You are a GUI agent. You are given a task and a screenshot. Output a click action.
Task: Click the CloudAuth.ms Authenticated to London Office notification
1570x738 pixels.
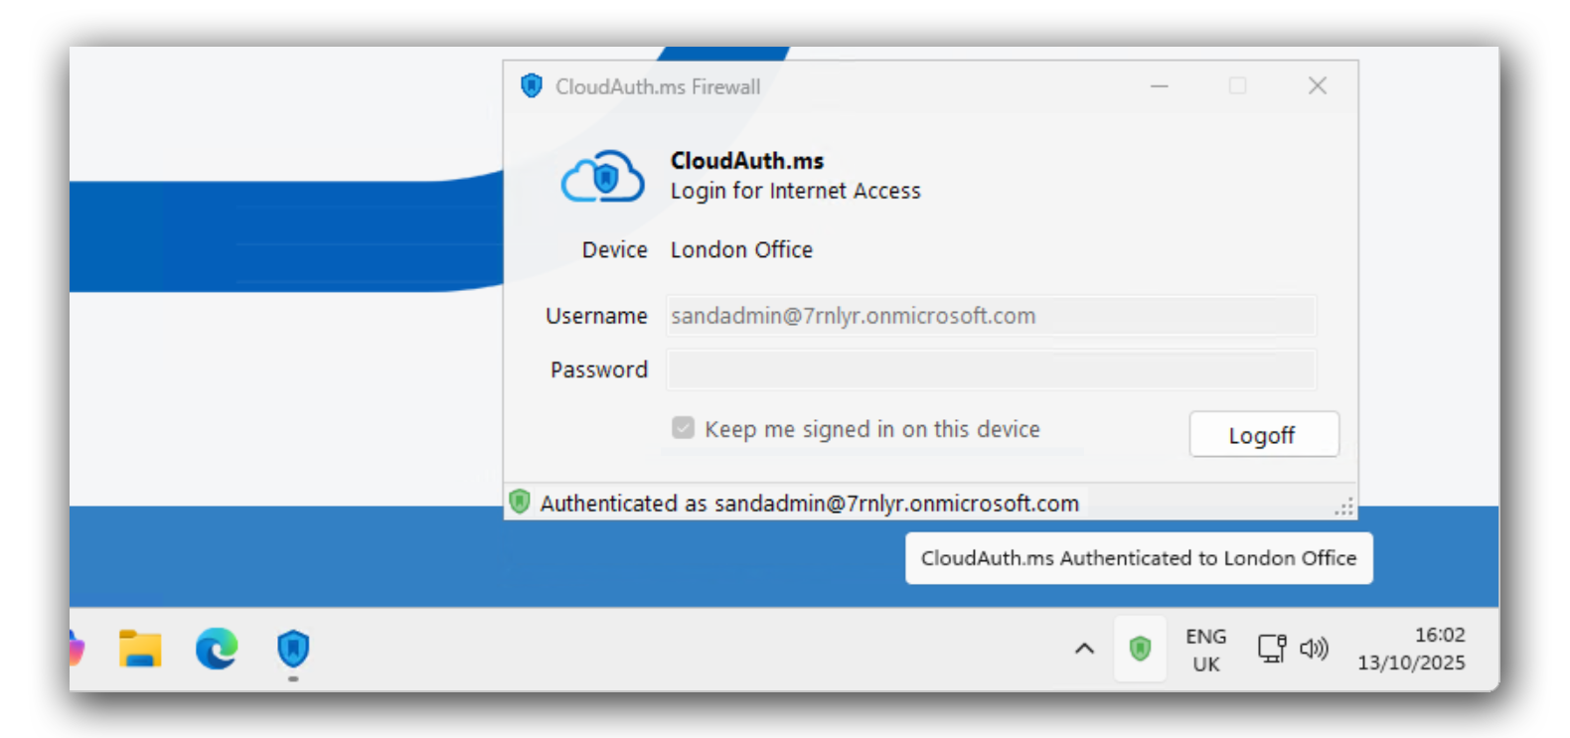[1139, 557]
